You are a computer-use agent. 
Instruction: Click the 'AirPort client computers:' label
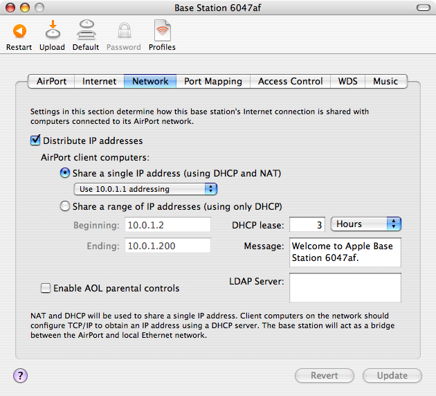(95, 157)
